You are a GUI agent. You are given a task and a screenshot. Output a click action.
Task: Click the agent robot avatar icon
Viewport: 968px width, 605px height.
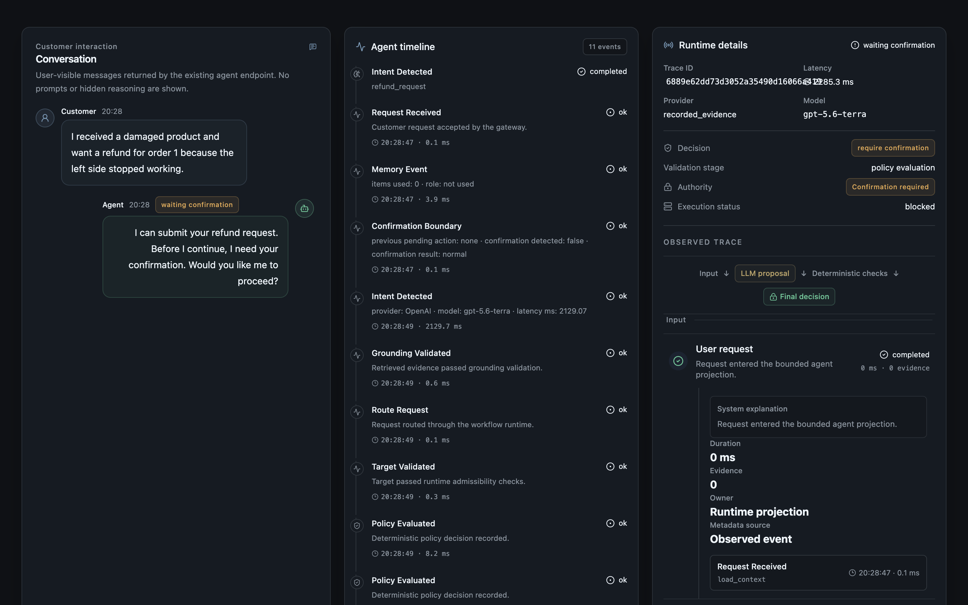[305, 208]
